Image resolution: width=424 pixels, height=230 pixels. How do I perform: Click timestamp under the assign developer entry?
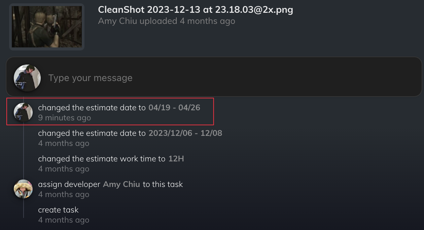point(64,194)
